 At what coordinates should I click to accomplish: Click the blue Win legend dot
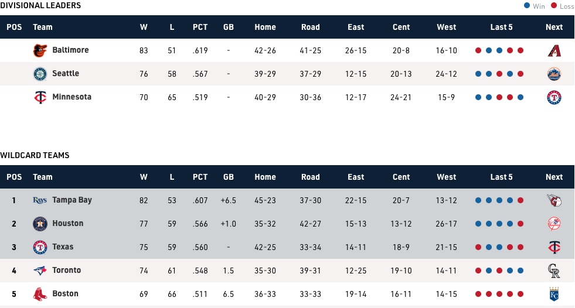(527, 6)
